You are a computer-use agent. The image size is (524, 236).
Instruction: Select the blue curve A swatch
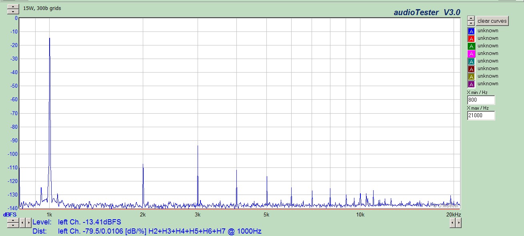[471, 31]
